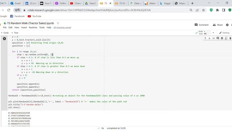The image size is (232, 130).
Task: Expand runtime connection options dropdown arrow
Action: (x=213, y=33)
